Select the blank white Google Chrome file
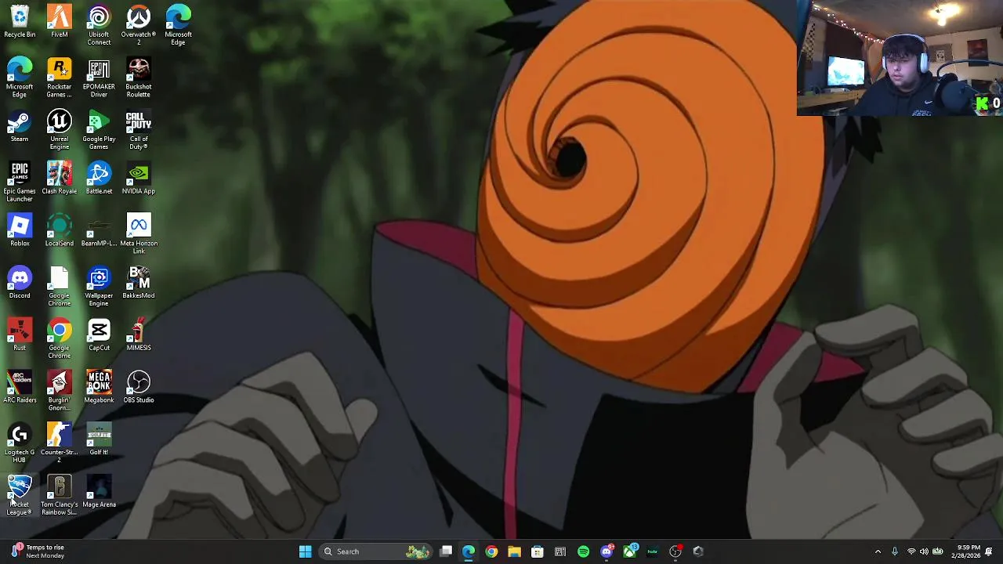The width and height of the screenshot is (1003, 564). [60, 287]
